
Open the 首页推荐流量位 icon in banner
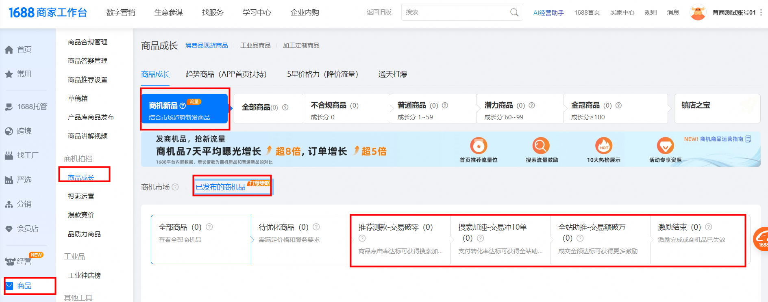pos(479,146)
